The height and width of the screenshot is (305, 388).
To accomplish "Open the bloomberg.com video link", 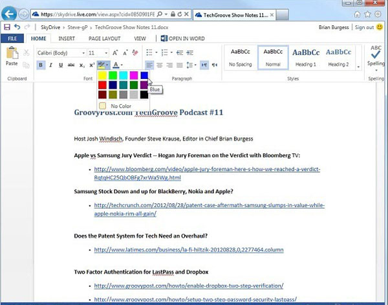I will point(207,174).
